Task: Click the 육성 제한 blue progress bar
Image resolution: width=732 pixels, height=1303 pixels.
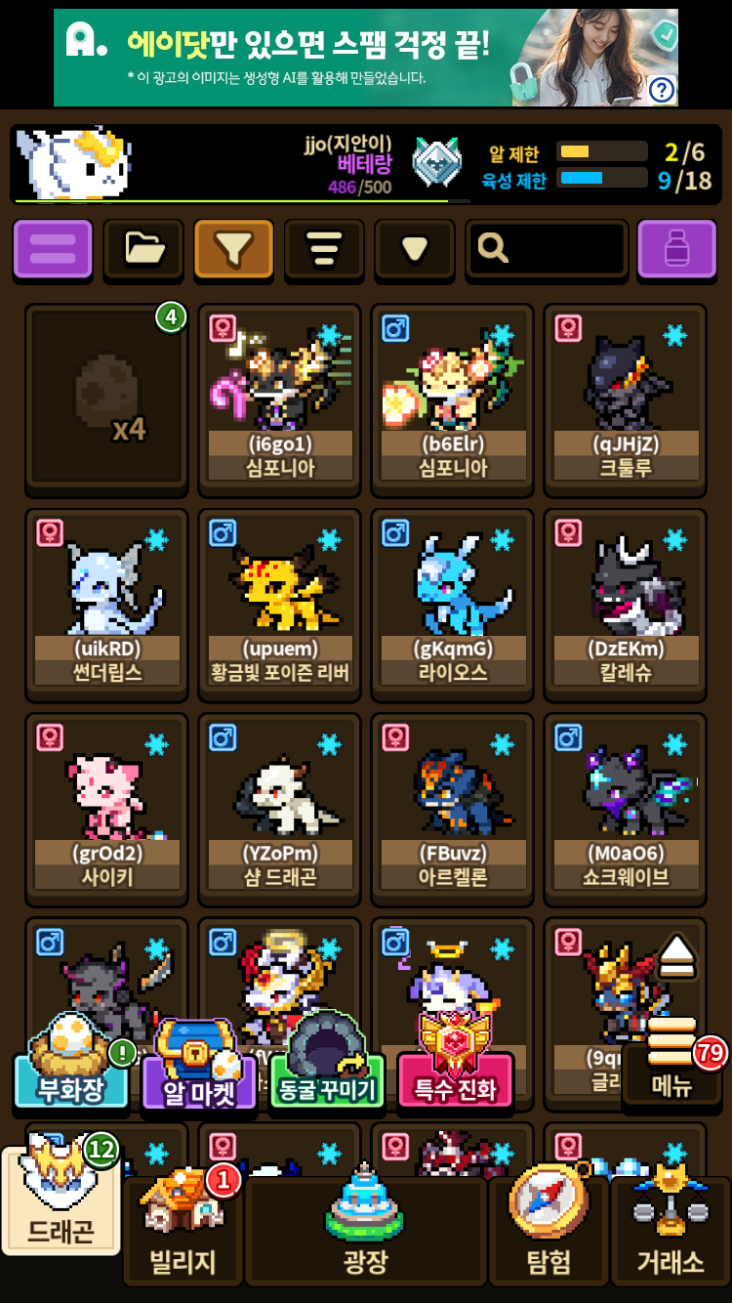Action: coord(601,178)
